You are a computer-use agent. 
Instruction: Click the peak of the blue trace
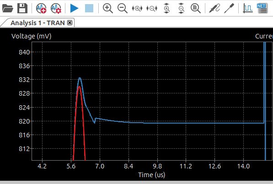click(80, 78)
